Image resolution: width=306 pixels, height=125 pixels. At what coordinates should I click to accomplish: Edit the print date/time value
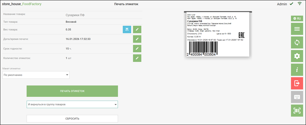(137, 39)
